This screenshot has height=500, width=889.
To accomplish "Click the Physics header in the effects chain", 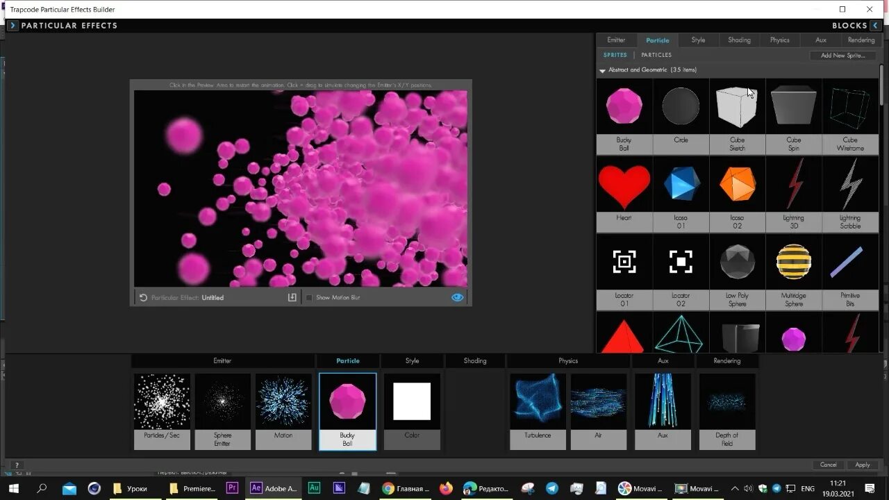I will (x=568, y=361).
